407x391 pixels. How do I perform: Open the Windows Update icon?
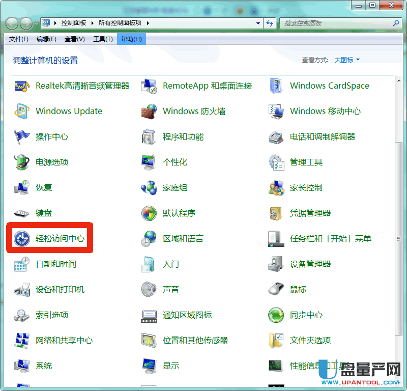tap(22, 111)
